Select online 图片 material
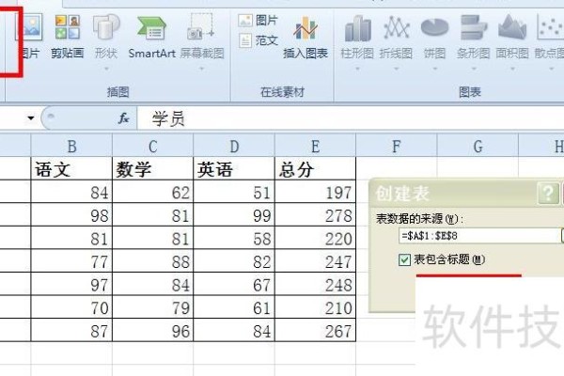Image resolution: width=564 pixels, height=376 pixels. point(258,20)
